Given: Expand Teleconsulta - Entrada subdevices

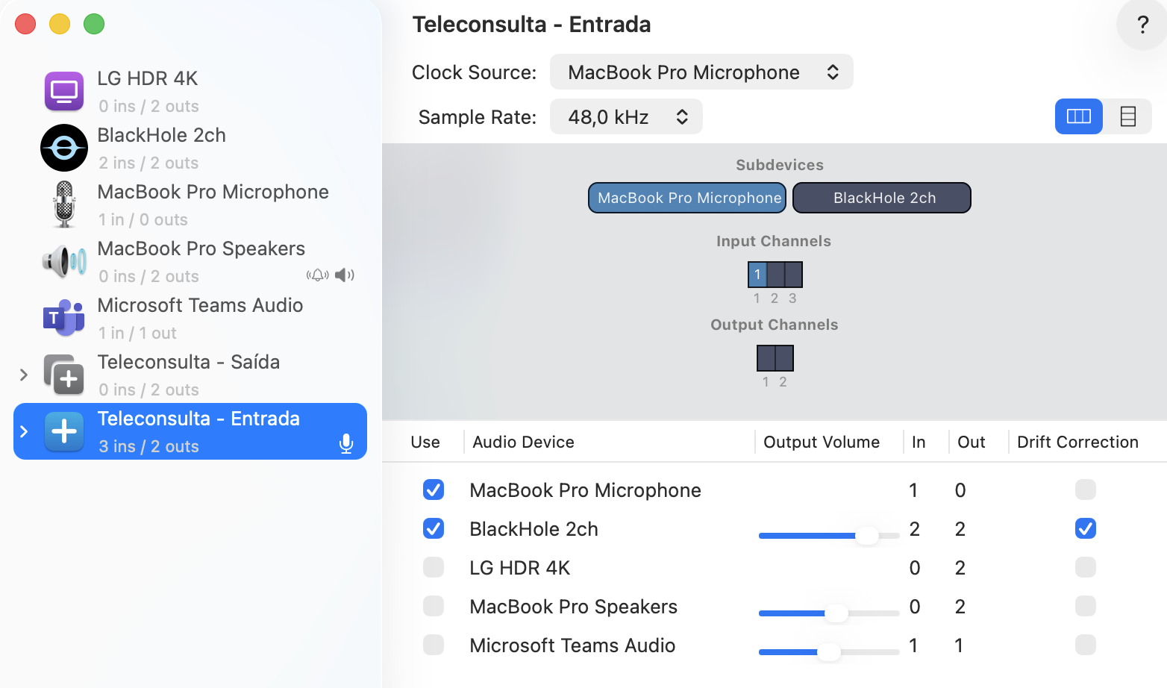Looking at the screenshot, I should 24,431.
